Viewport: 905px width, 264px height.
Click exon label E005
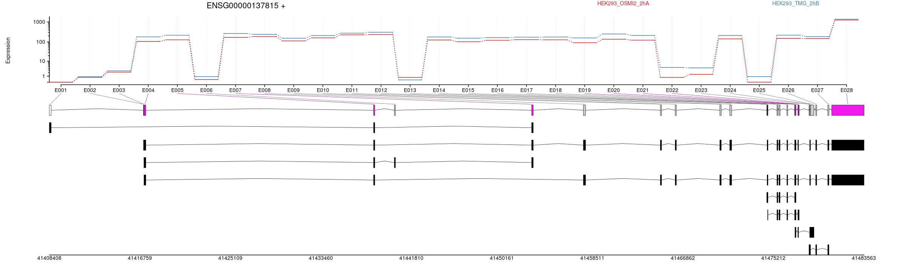pyautogui.click(x=177, y=90)
